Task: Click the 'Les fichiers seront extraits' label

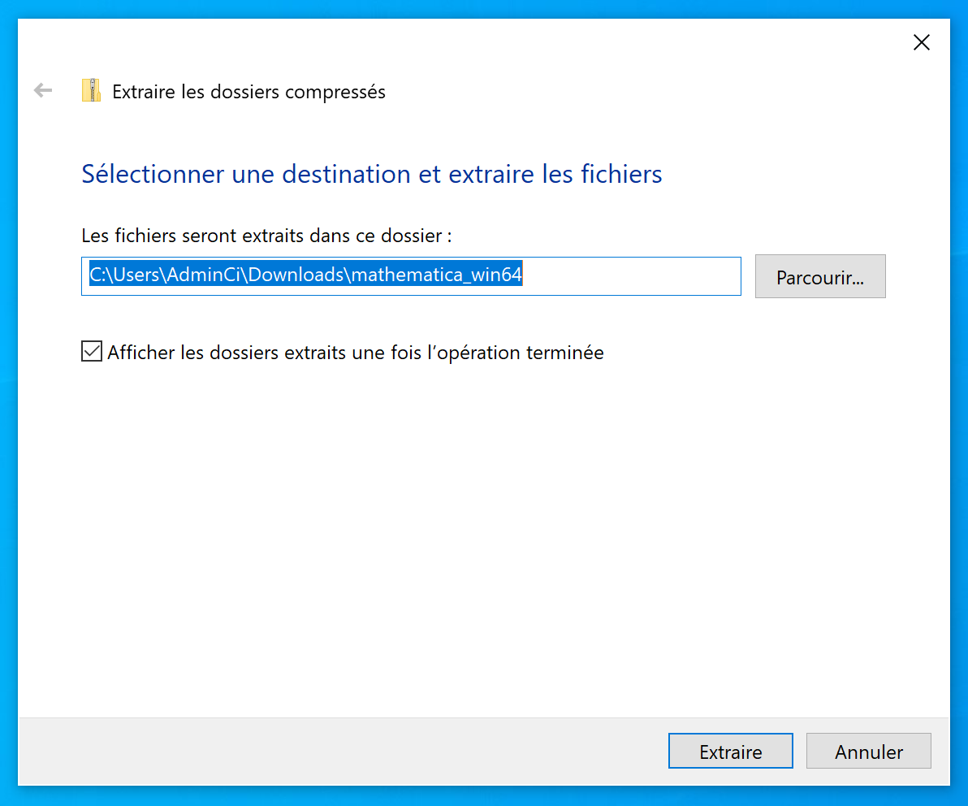Action: [x=266, y=236]
